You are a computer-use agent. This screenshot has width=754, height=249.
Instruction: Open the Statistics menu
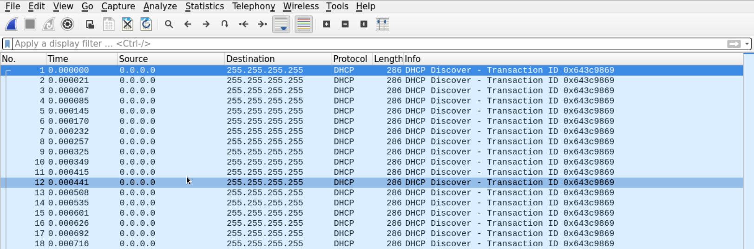(204, 7)
